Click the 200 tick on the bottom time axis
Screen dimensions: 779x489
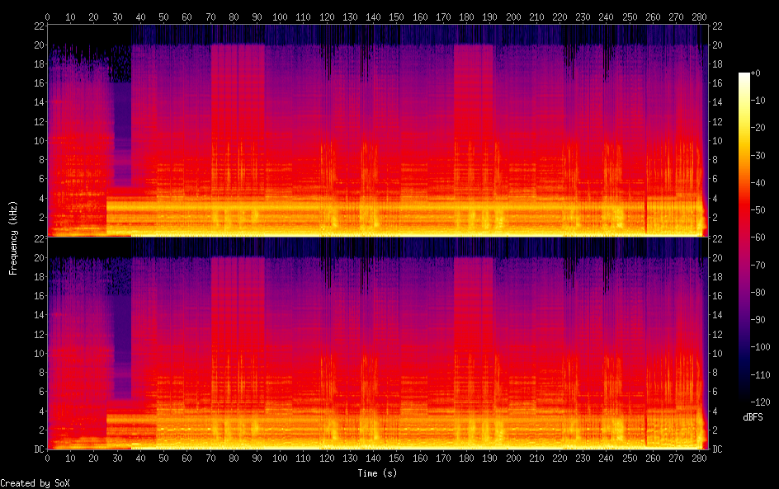[x=513, y=458]
